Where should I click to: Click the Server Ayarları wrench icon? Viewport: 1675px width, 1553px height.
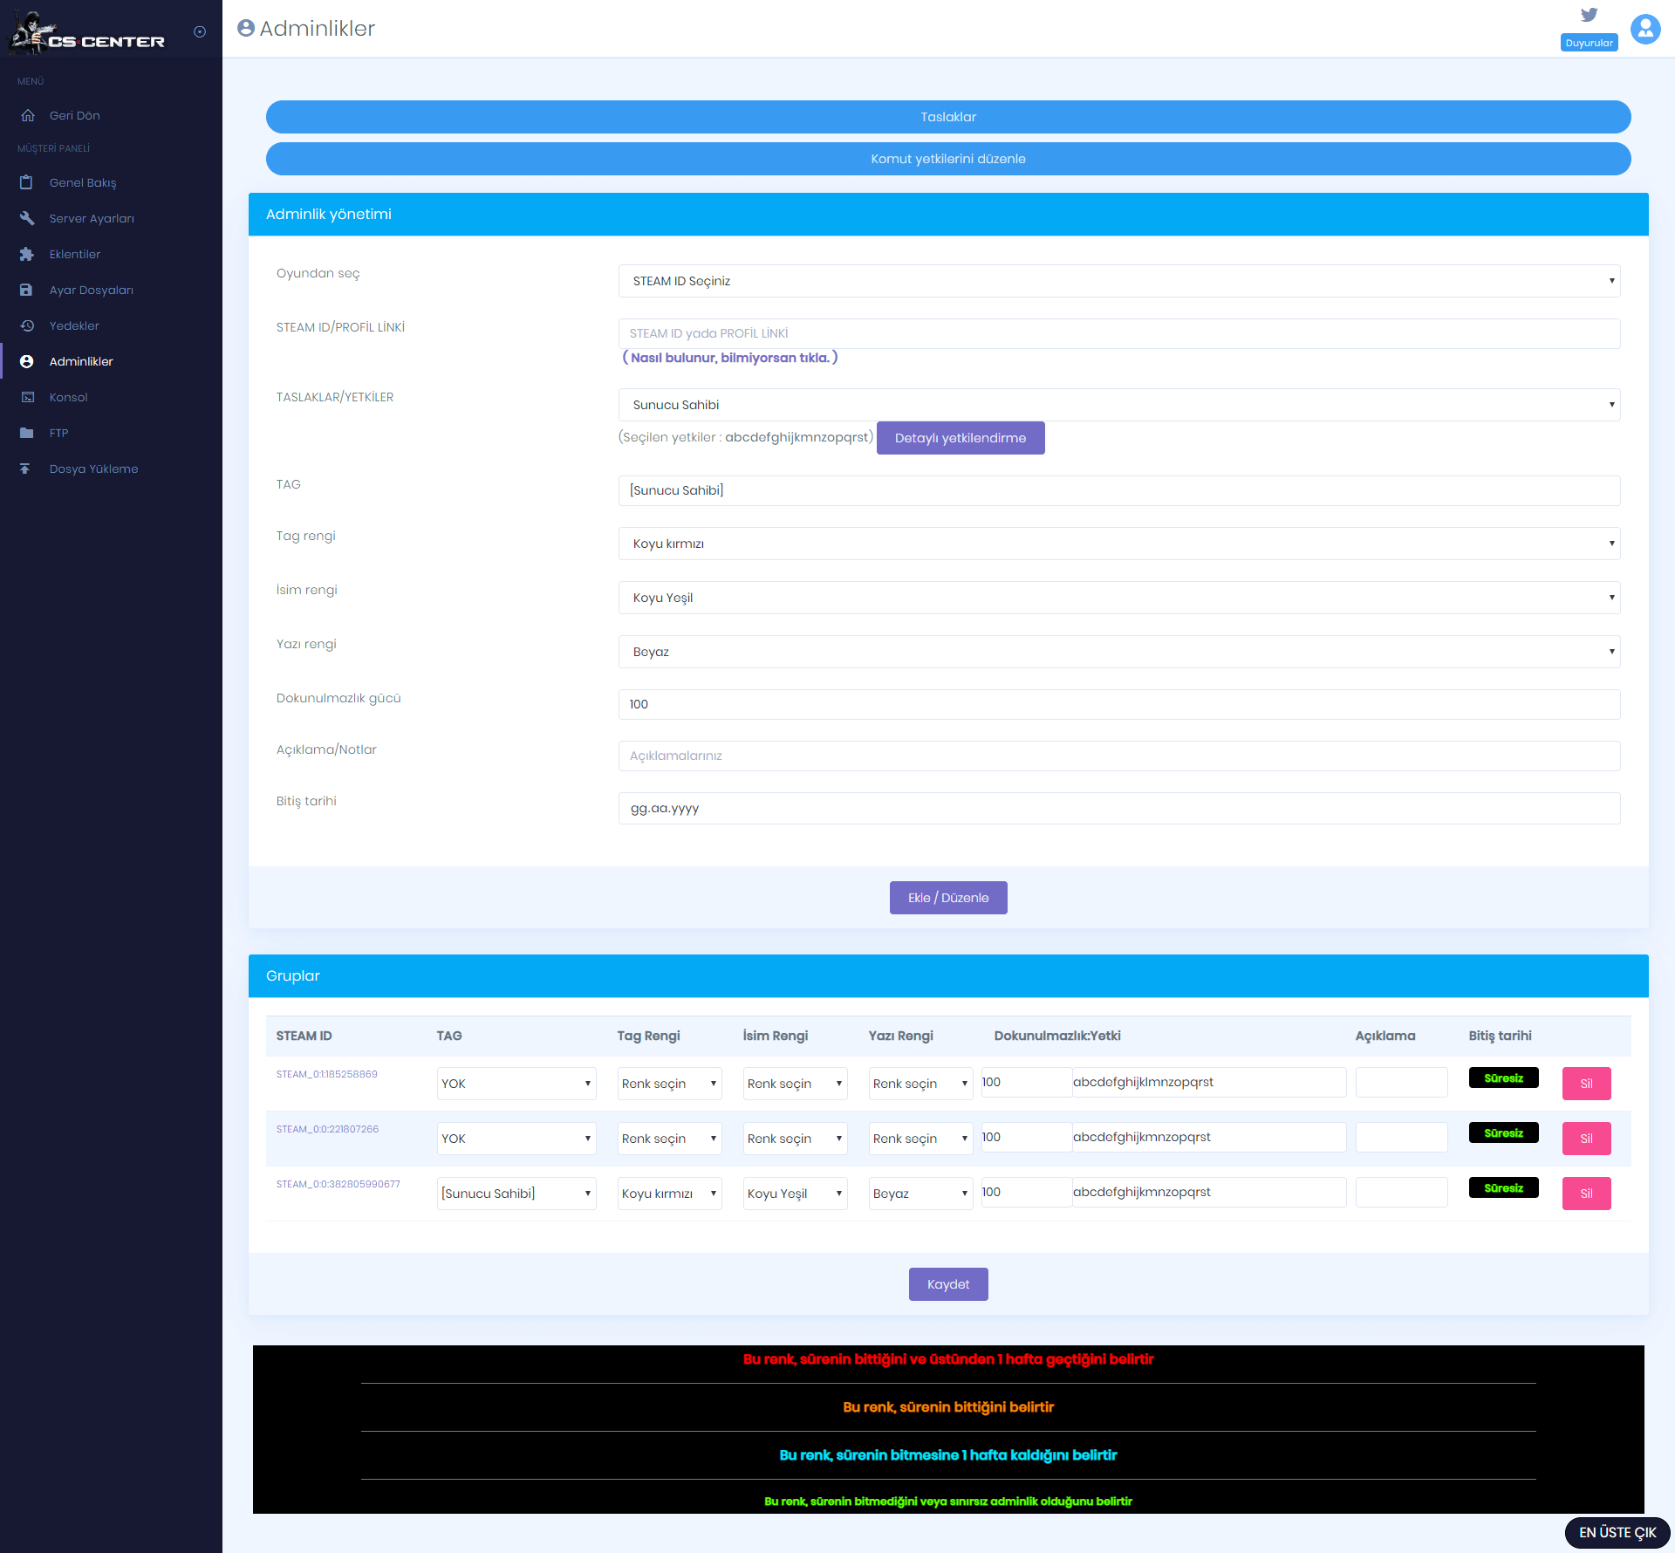pos(27,218)
